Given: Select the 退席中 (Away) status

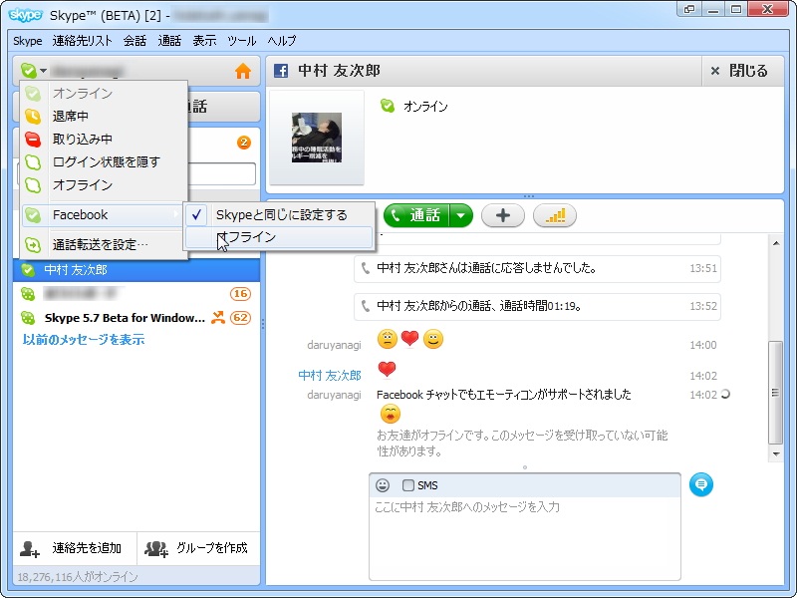Looking at the screenshot, I should [104, 116].
